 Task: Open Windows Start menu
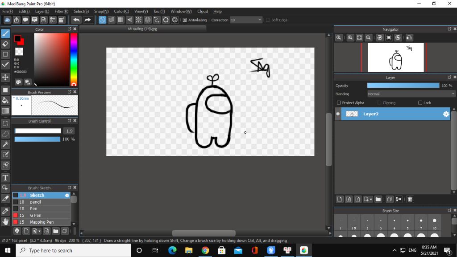[x=8, y=250]
